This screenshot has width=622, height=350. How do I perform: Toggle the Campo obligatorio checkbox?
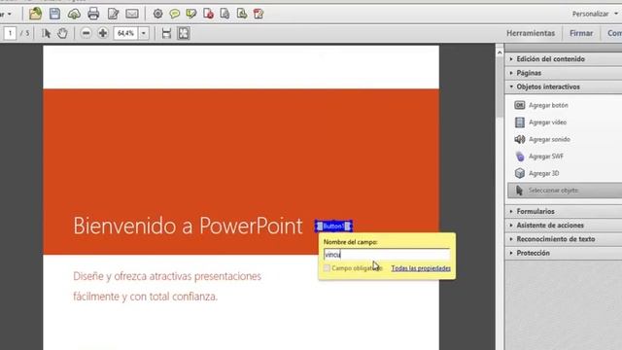click(327, 268)
